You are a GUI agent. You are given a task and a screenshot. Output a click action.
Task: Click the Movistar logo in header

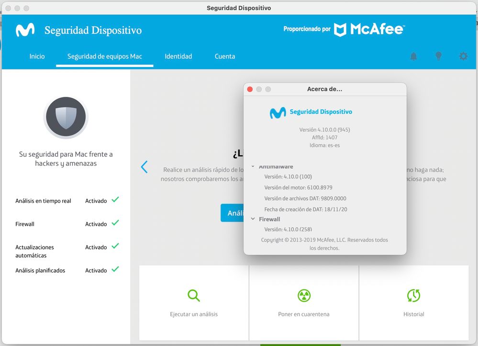coord(25,30)
